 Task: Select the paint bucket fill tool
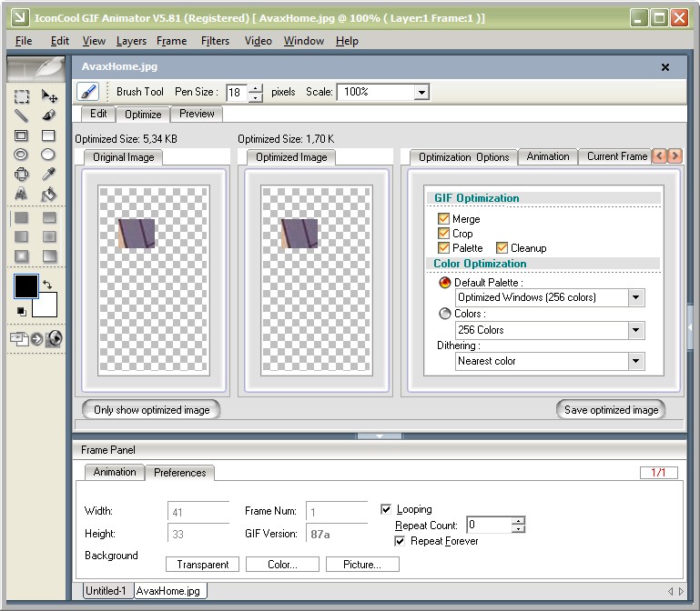(48, 194)
